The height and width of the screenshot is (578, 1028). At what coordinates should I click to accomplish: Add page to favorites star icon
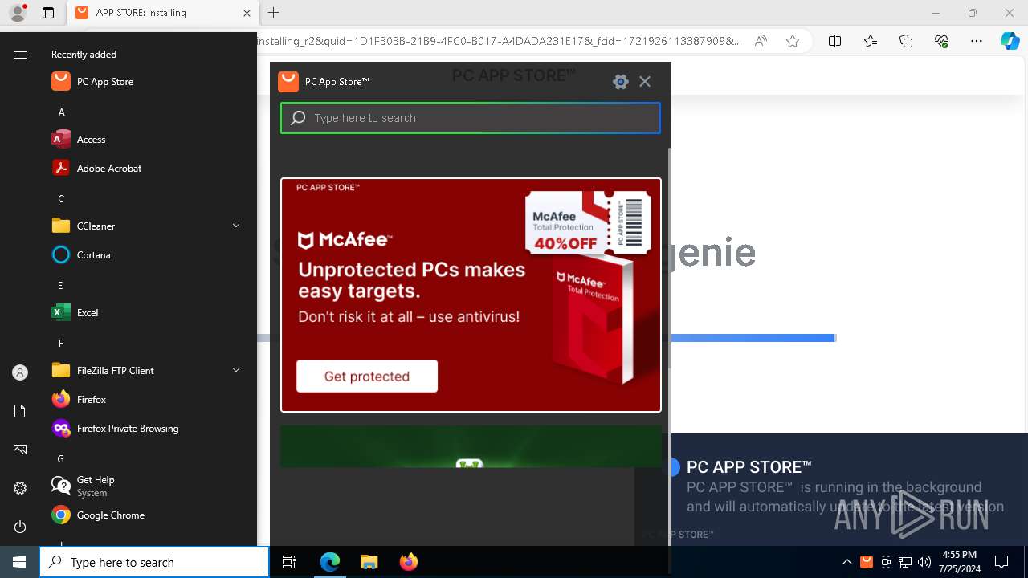click(793, 41)
